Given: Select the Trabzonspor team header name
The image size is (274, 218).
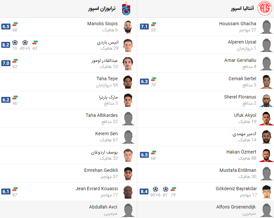Looking at the screenshot, I should 102,9.
